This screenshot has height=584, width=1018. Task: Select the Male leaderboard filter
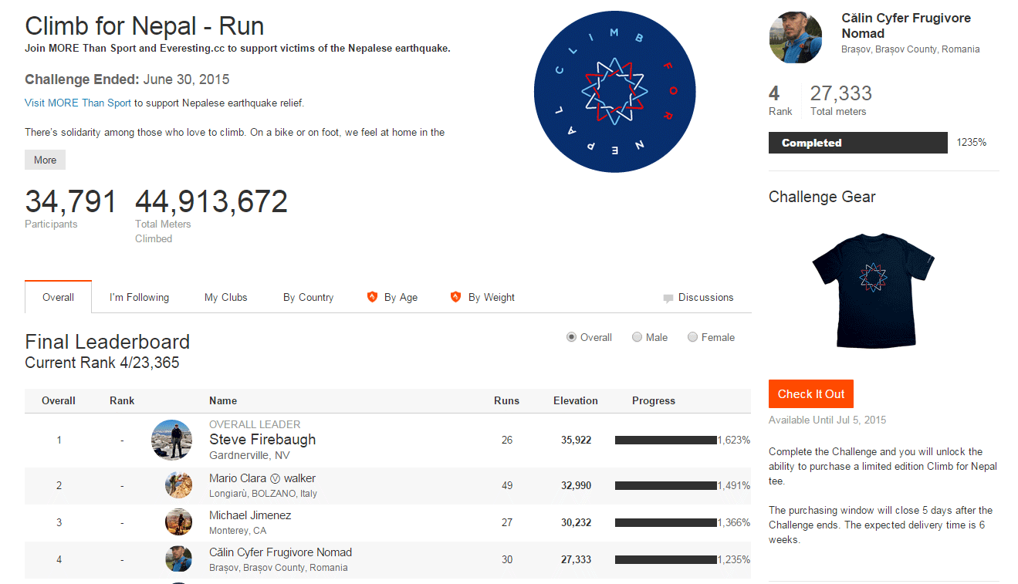(x=637, y=337)
